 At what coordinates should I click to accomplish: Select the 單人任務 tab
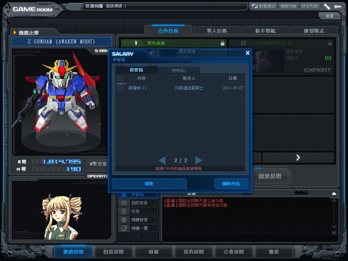216,31
